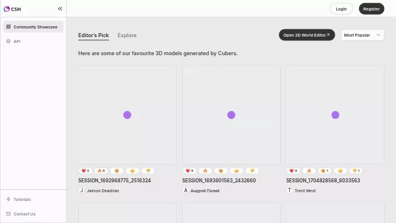396x223 pixels.
Task: Collapse the sidebar with double-chevron icon
Action: point(60,9)
